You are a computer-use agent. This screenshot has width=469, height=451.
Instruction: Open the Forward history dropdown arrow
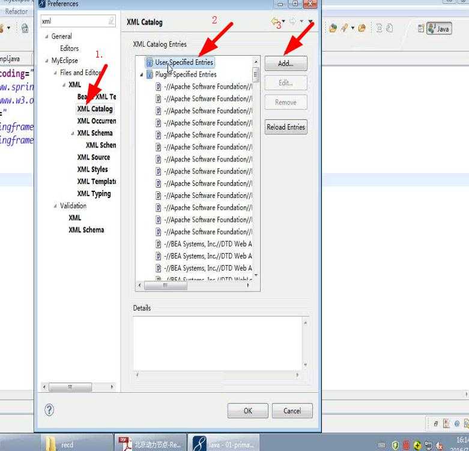coord(301,21)
